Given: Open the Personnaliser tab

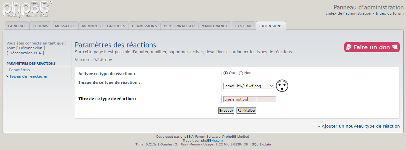Looking at the screenshot, I should [x=179, y=26].
